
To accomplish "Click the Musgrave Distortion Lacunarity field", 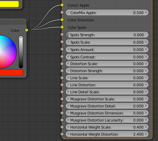I will (107, 120).
